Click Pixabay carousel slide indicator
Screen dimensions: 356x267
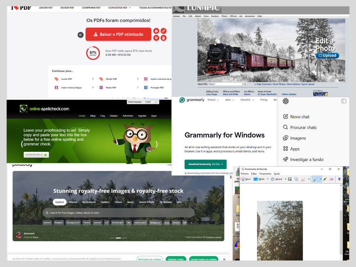(x=118, y=238)
